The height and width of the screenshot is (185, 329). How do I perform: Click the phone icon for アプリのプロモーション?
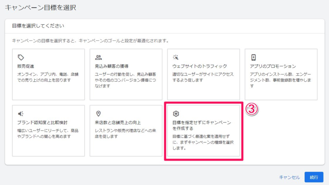253,57
